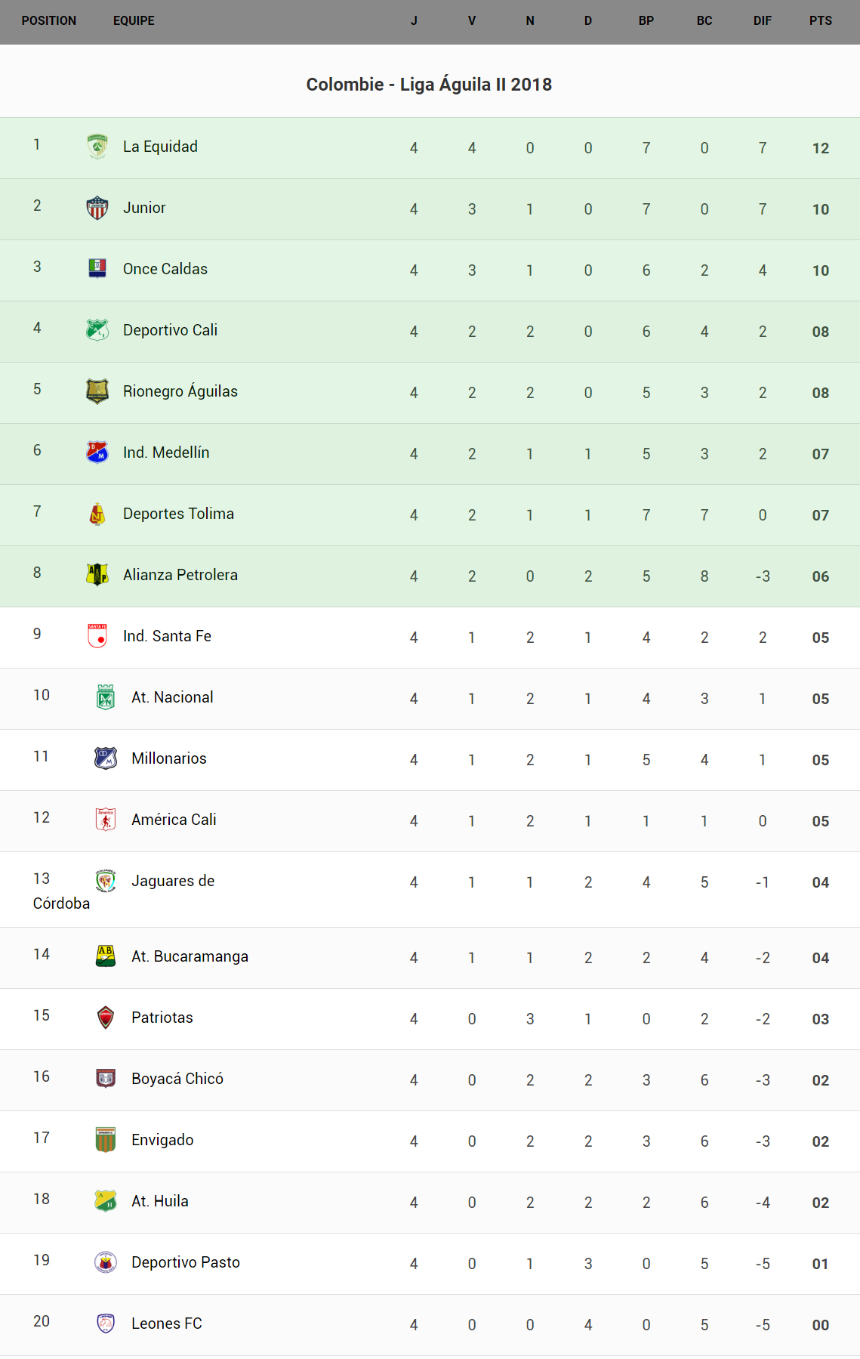Click La Equidad's 12 points value

point(821,148)
